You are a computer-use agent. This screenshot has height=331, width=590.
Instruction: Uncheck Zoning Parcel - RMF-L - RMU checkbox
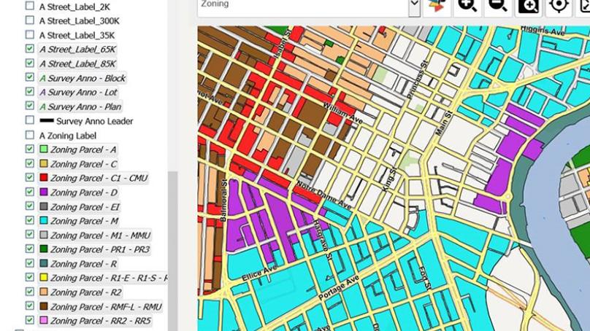(30, 305)
